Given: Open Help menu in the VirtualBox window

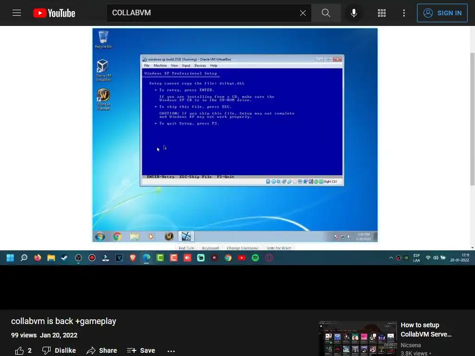Looking at the screenshot, I should 213,65.
